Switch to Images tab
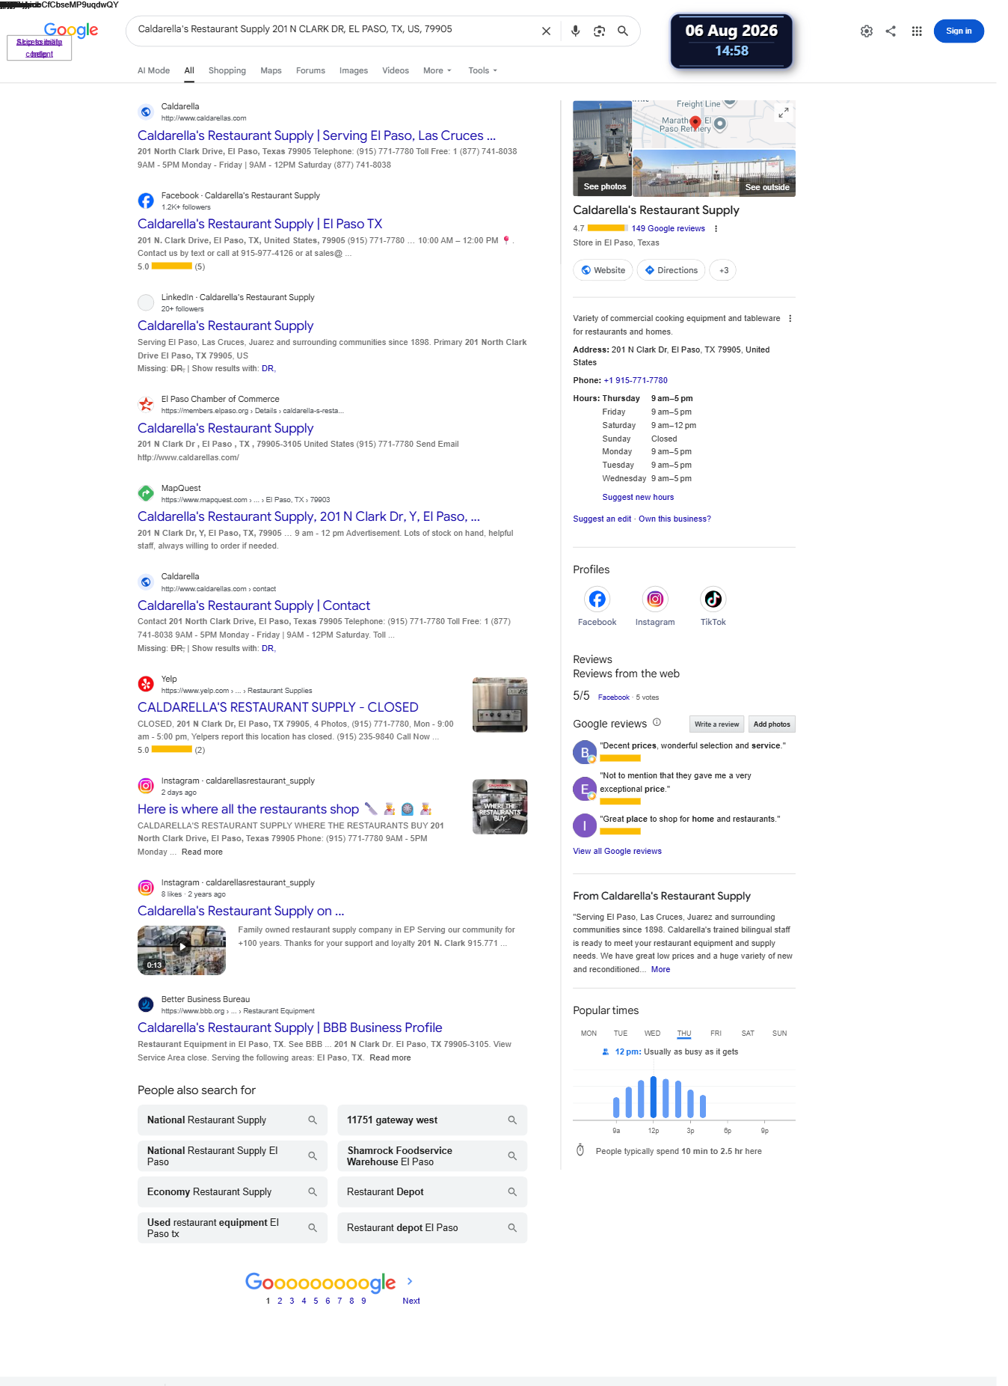 354,71
